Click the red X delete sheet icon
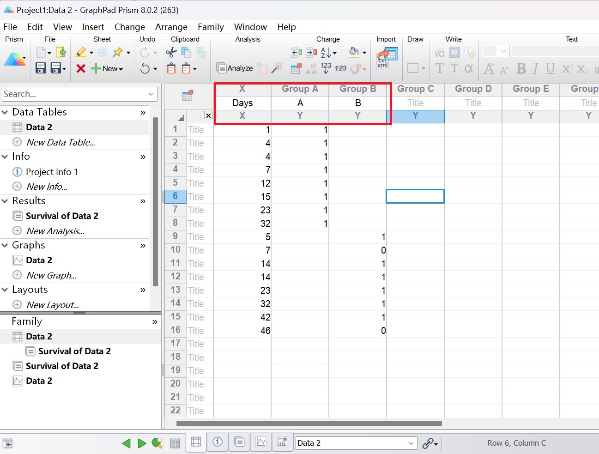The height and width of the screenshot is (454, 599). pos(81,69)
